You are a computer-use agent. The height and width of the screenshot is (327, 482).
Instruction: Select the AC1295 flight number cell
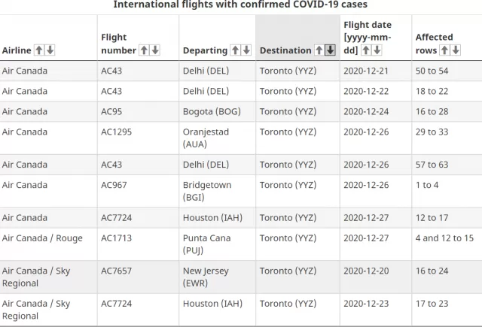coord(138,138)
